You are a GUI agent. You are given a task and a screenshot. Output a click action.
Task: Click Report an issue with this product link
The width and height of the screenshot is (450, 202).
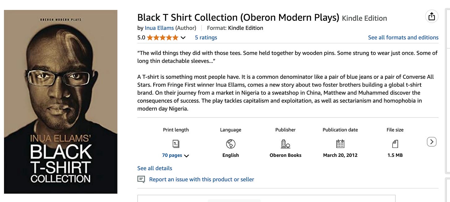pyautogui.click(x=202, y=179)
